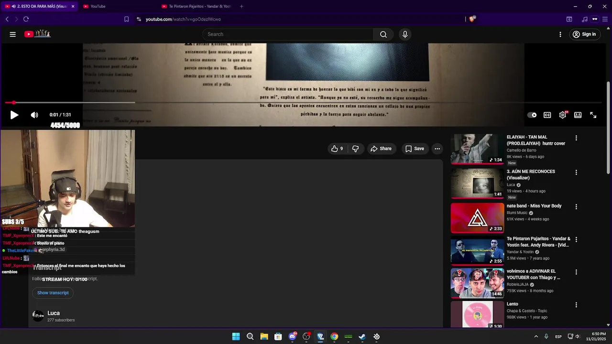Open the Luca channel name link
The width and height of the screenshot is (612, 344).
54,313
